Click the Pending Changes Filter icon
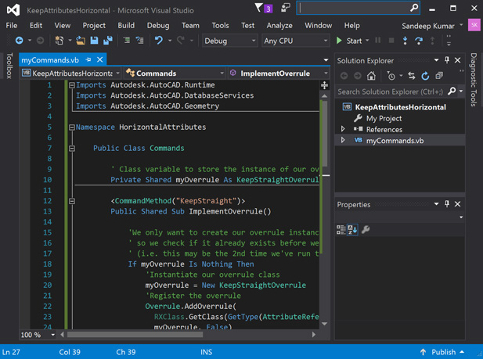 pyautogui.click(x=391, y=75)
